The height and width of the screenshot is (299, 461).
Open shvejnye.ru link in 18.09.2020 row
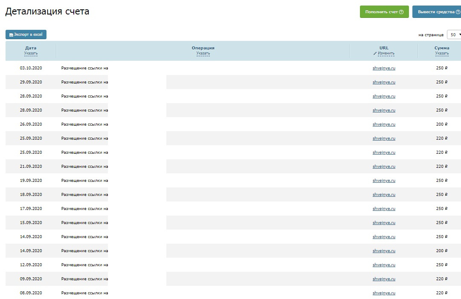click(x=384, y=195)
